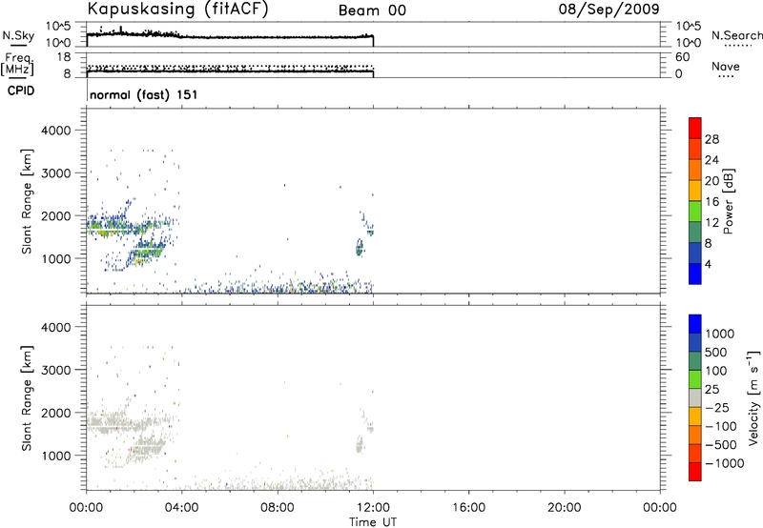
Task: Click the 4000 range tick in Power panel
Action: [56, 131]
